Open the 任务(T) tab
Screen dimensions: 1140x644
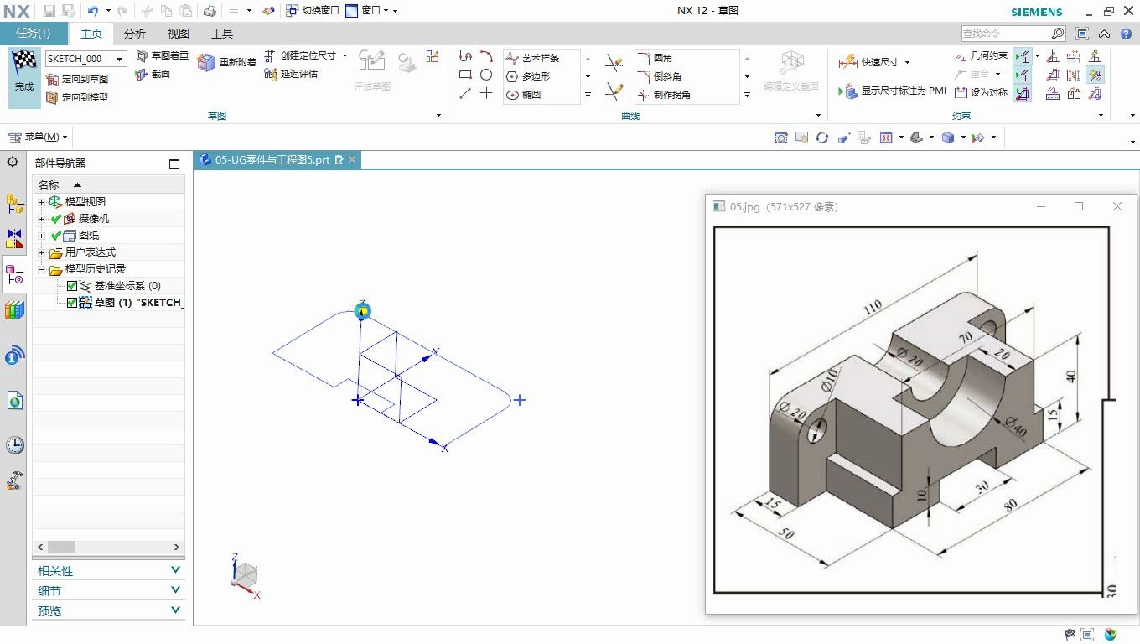(x=34, y=34)
